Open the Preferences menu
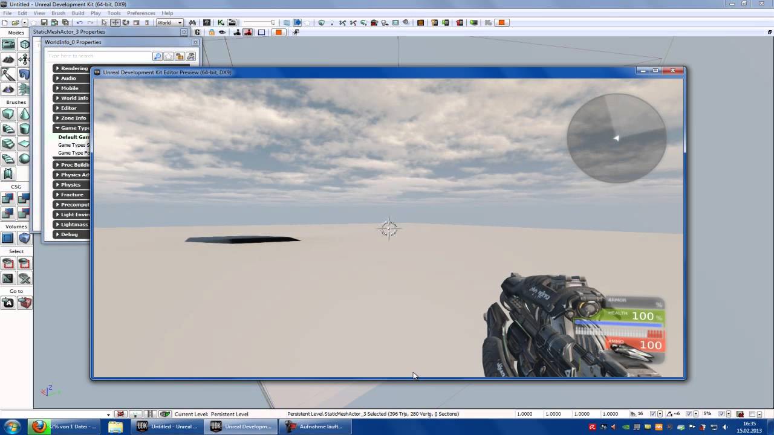The width and height of the screenshot is (774, 435). 141,13
